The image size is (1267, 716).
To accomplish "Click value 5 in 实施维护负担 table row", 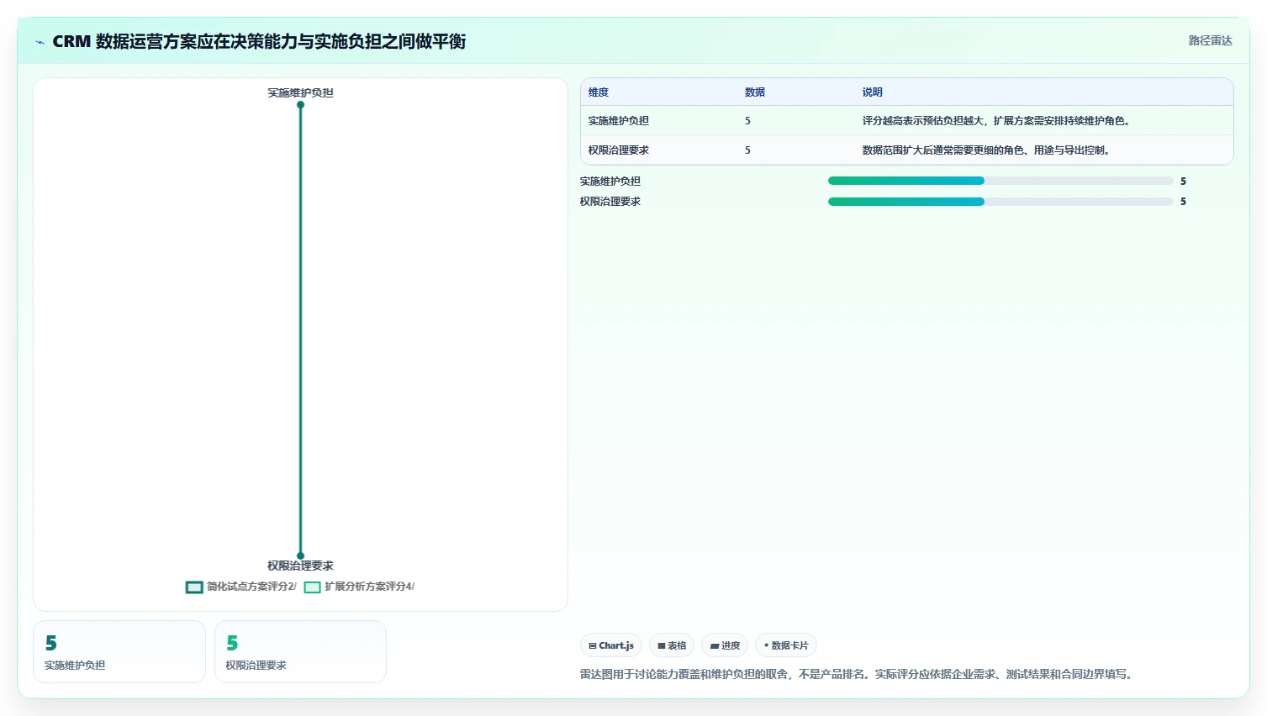I will pyautogui.click(x=747, y=121).
